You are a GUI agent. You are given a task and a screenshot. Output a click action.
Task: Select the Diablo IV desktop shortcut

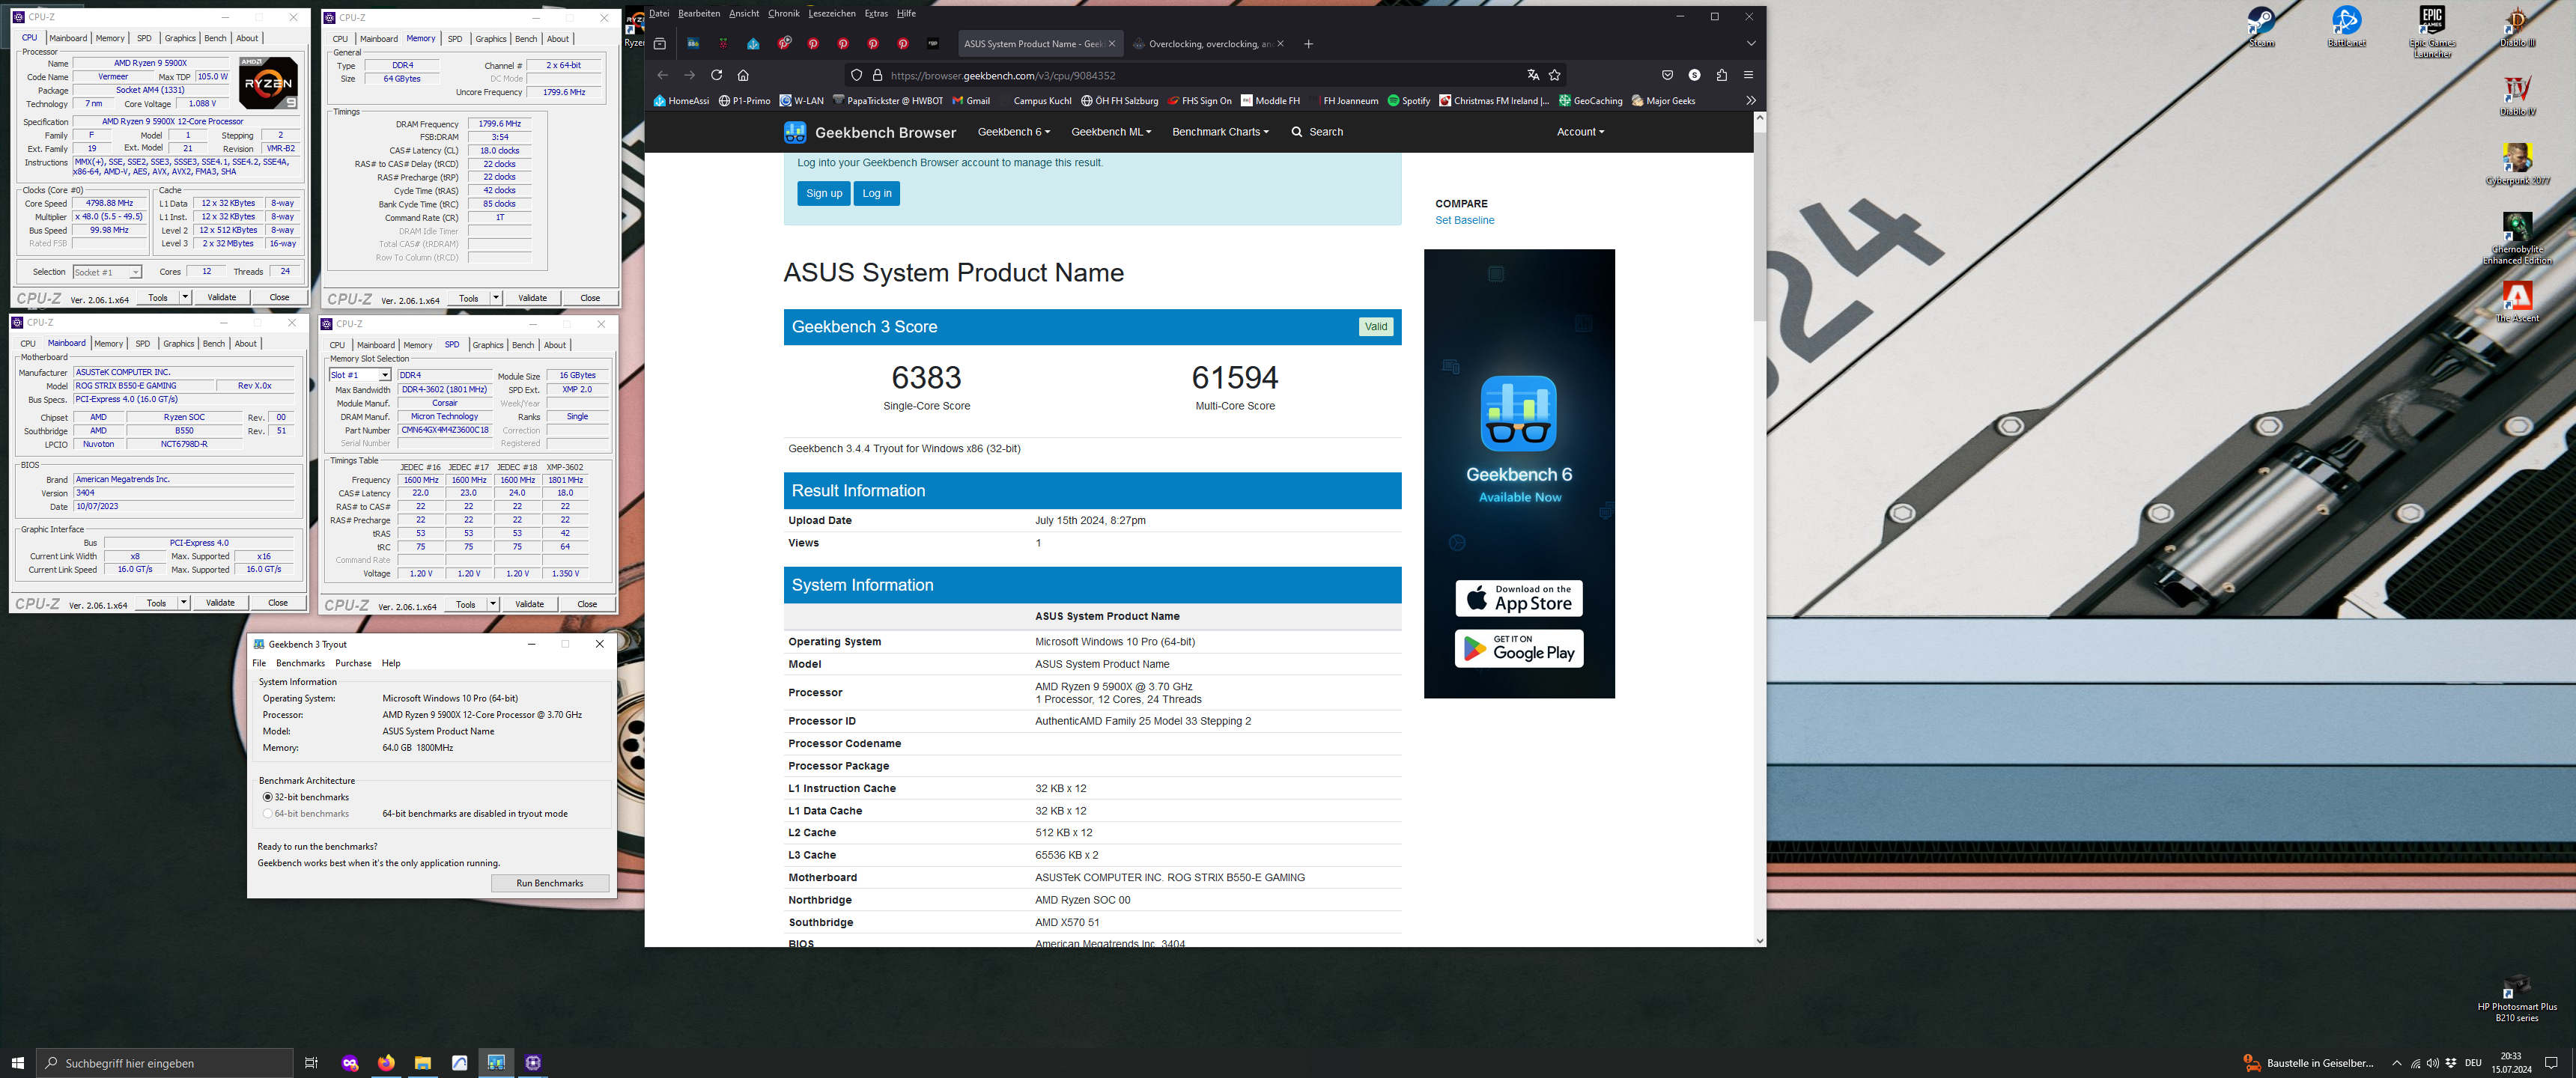tap(2517, 96)
